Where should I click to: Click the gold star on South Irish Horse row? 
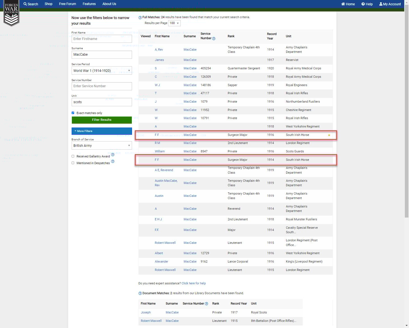(329, 135)
